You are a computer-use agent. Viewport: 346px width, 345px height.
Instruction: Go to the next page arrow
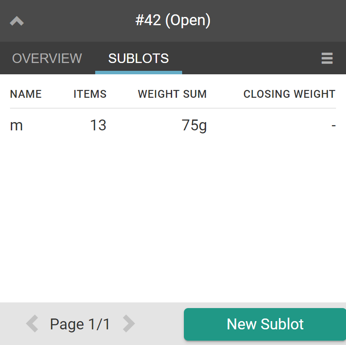[129, 324]
